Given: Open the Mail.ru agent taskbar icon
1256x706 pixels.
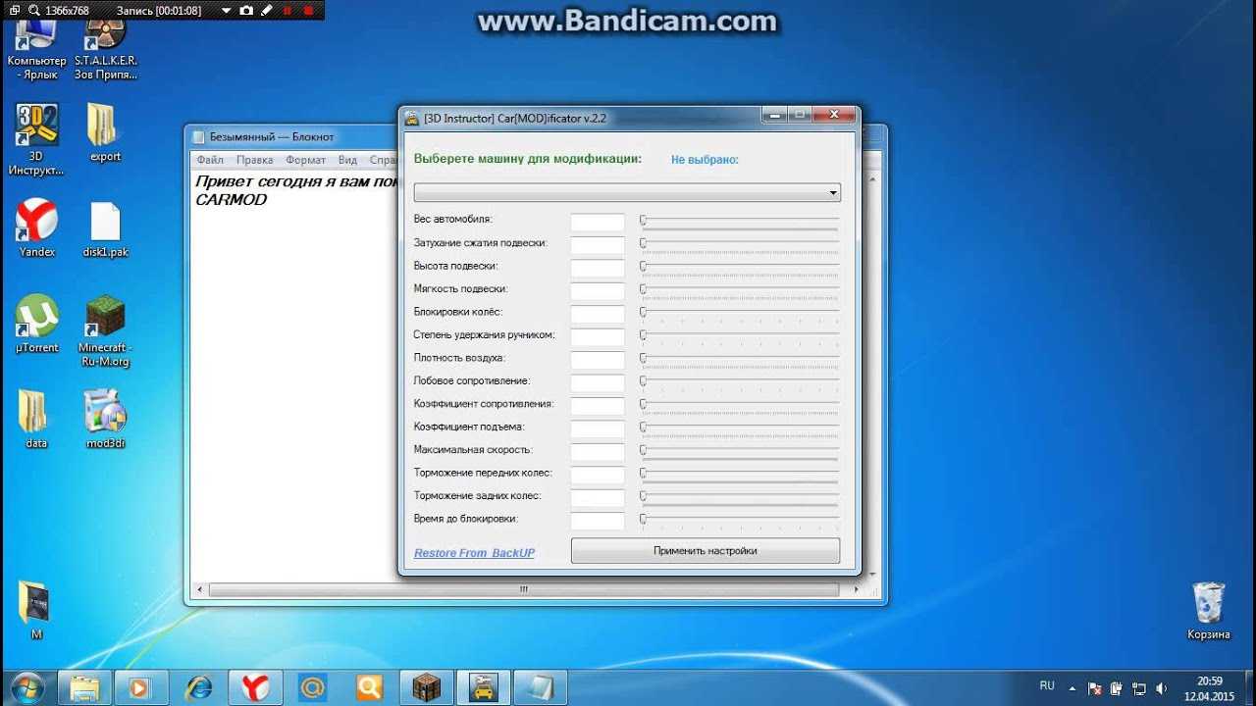Looking at the screenshot, I should pyautogui.click(x=312, y=687).
